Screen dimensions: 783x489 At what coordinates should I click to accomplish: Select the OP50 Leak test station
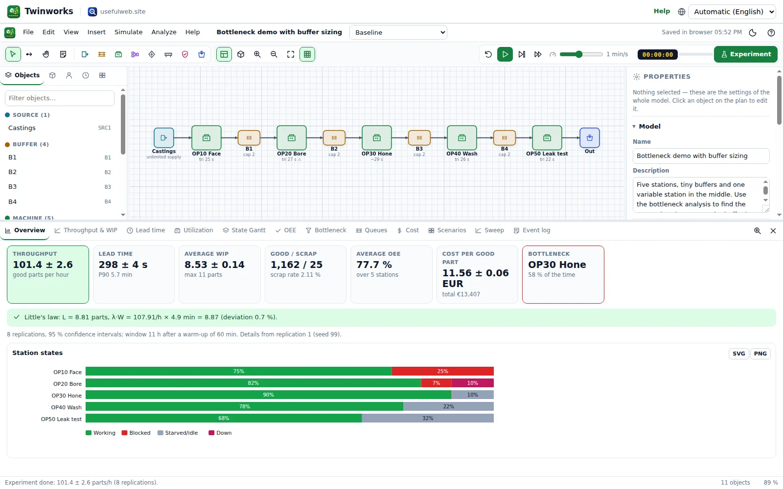coord(547,138)
